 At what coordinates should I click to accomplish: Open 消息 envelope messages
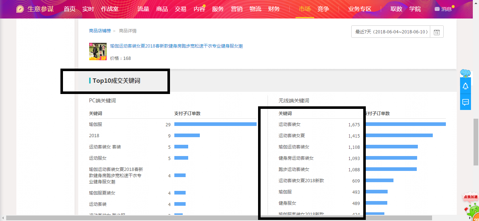pyautogui.click(x=443, y=9)
